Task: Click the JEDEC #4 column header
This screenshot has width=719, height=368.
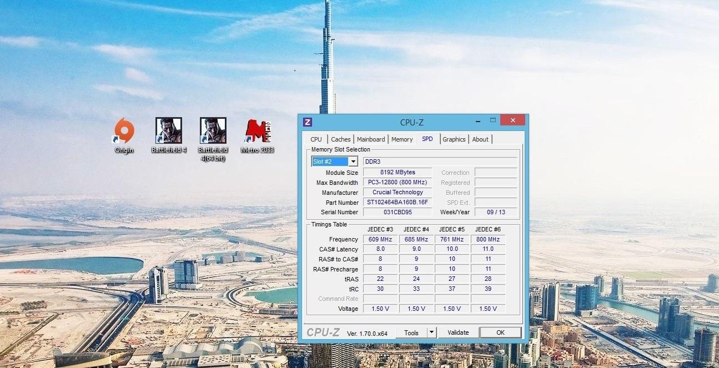Action: (416, 230)
